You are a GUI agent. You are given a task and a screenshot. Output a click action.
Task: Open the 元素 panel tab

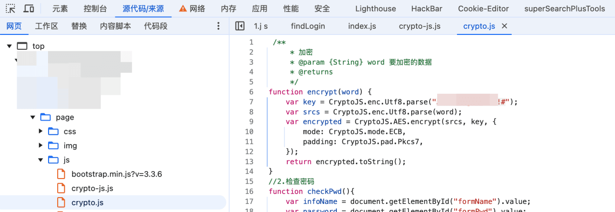pyautogui.click(x=60, y=9)
